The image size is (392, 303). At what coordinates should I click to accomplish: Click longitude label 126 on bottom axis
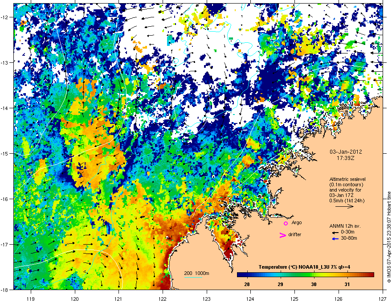(x=338, y=299)
